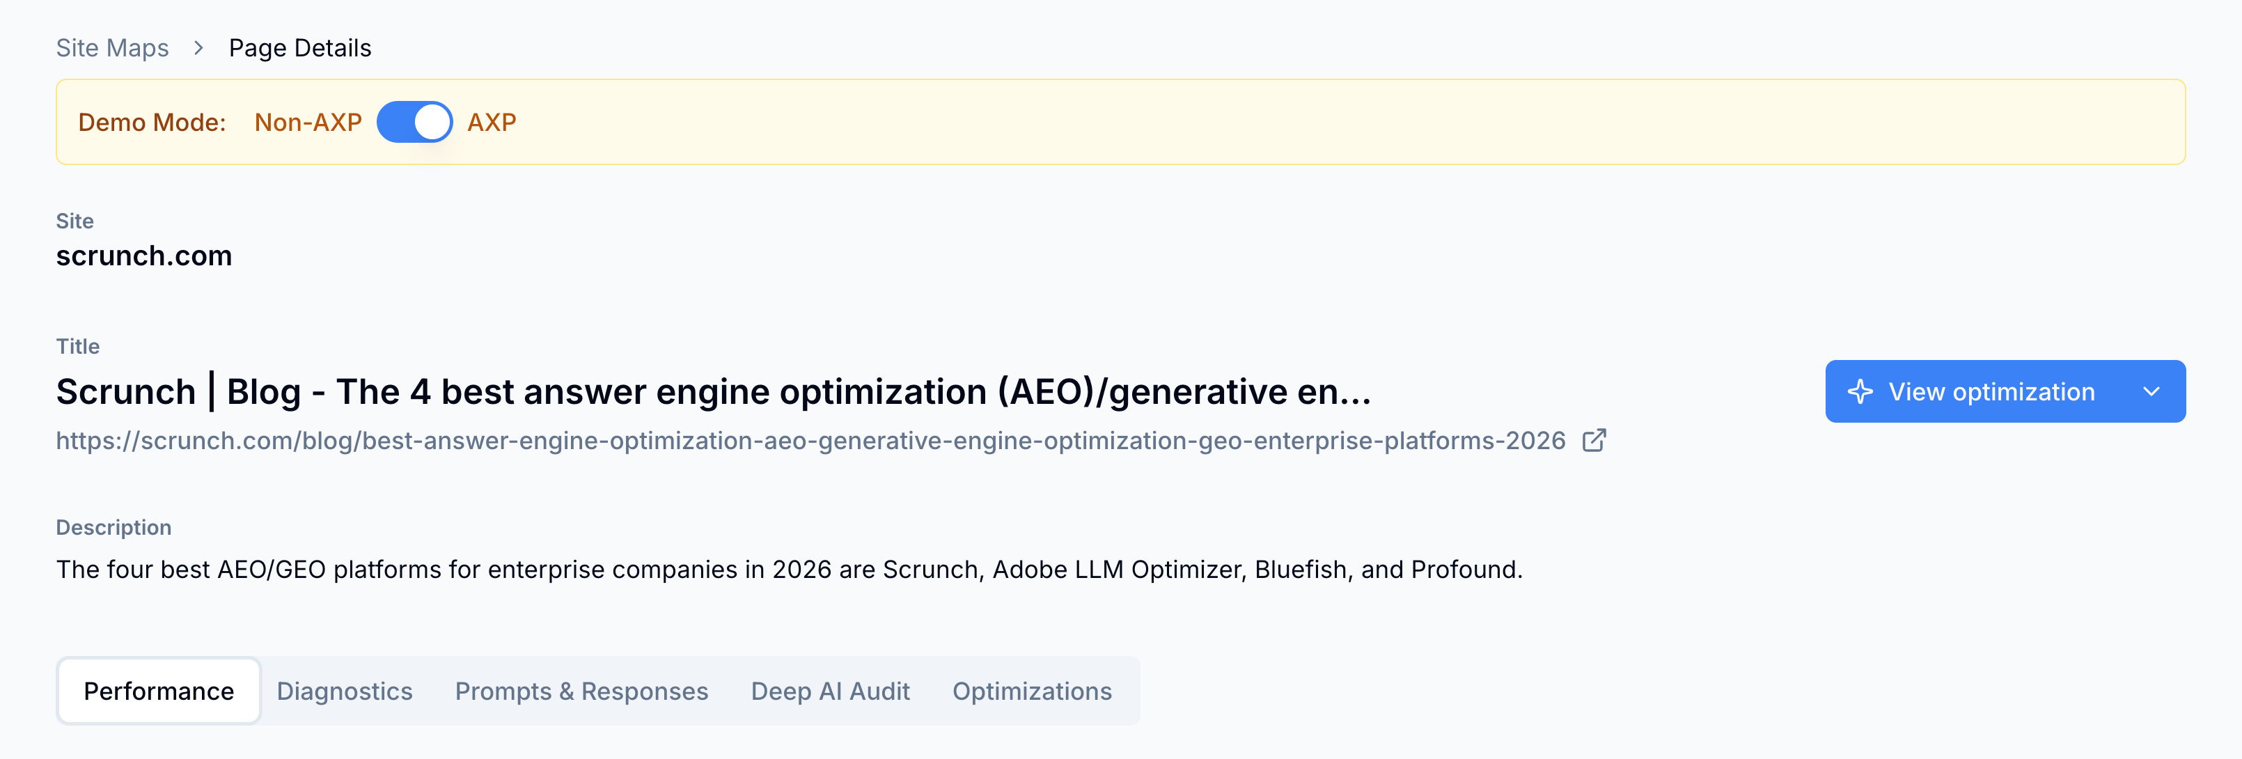Screen dimensions: 2242x759
Task: Click the Page Details breadcrumb text
Action: pyautogui.click(x=300, y=48)
